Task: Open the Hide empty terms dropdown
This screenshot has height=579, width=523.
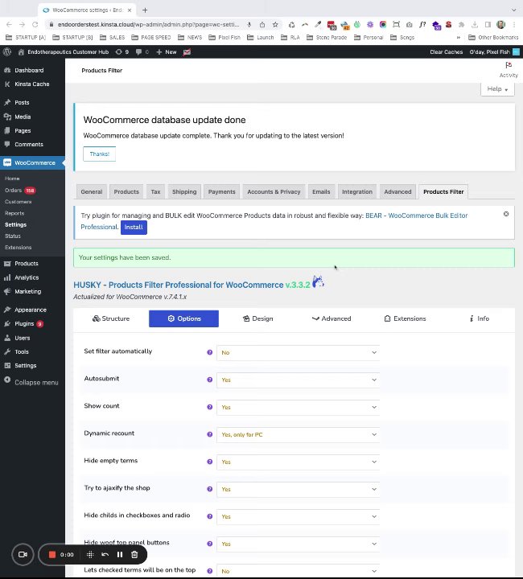Action: (x=298, y=462)
